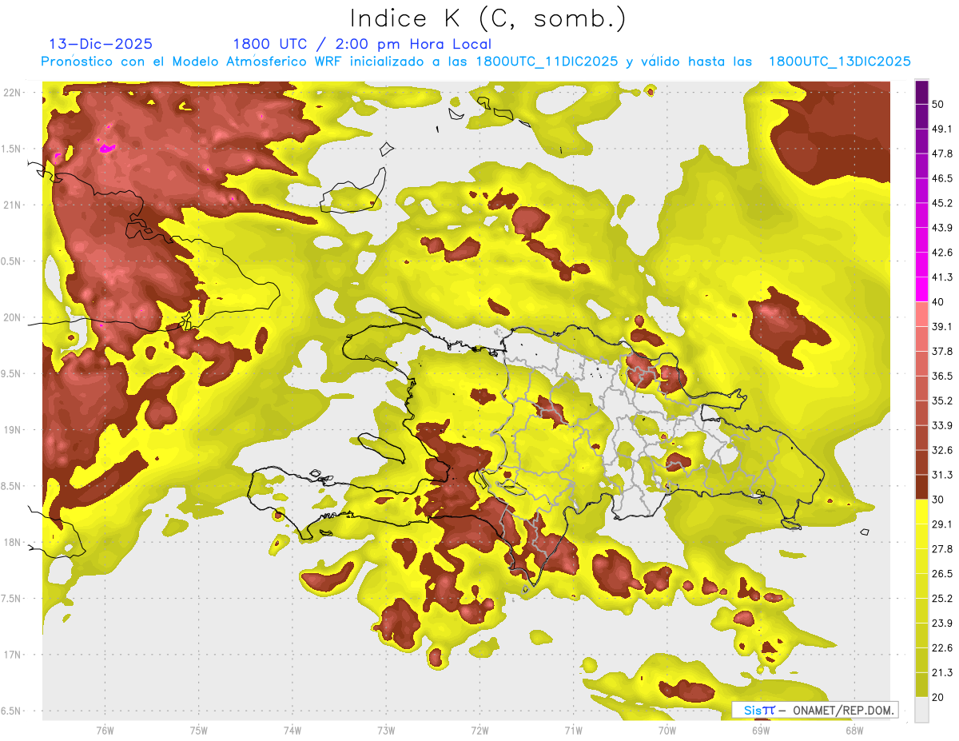Select the "19N" latitude label

(13, 430)
